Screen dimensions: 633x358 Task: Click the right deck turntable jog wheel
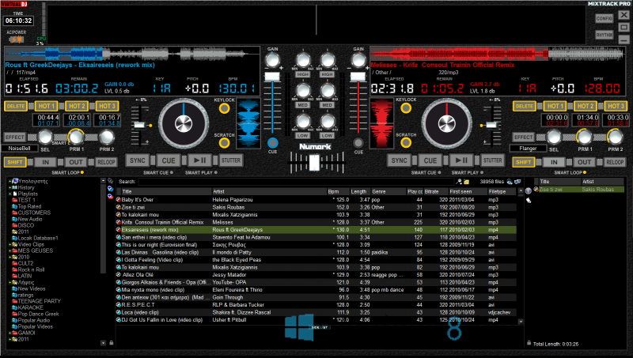click(x=446, y=123)
